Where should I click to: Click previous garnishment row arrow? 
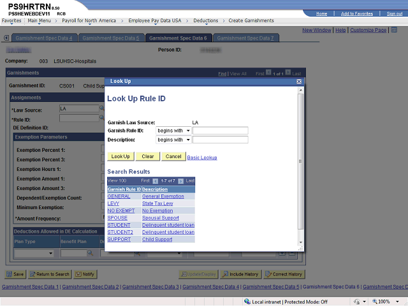[268, 73]
